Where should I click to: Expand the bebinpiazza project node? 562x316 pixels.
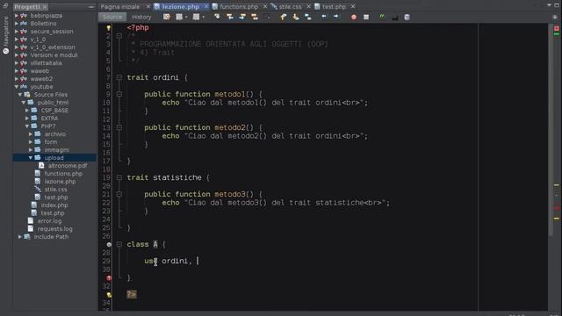[x=16, y=16]
